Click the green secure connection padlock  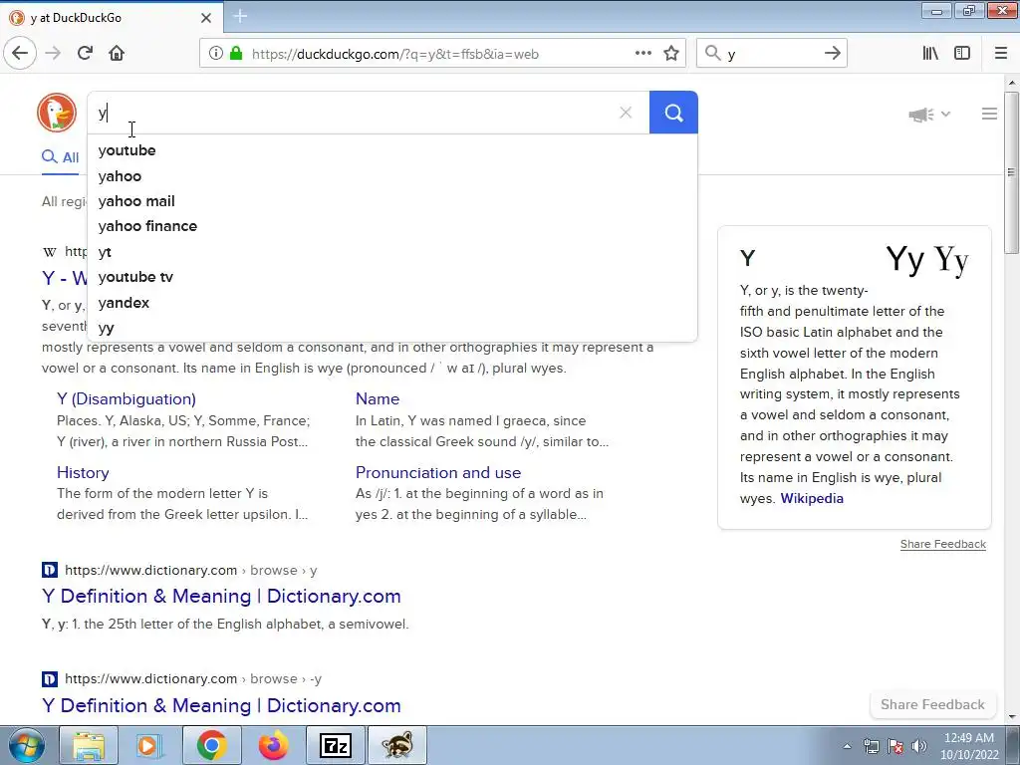point(236,54)
